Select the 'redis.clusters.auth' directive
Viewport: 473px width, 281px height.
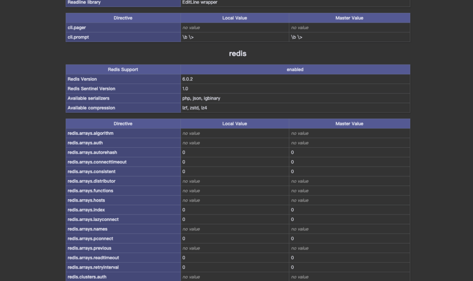click(87, 277)
